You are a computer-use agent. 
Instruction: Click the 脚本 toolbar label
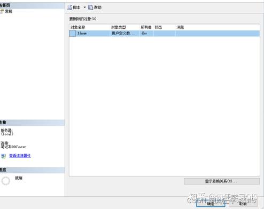(x=76, y=7)
